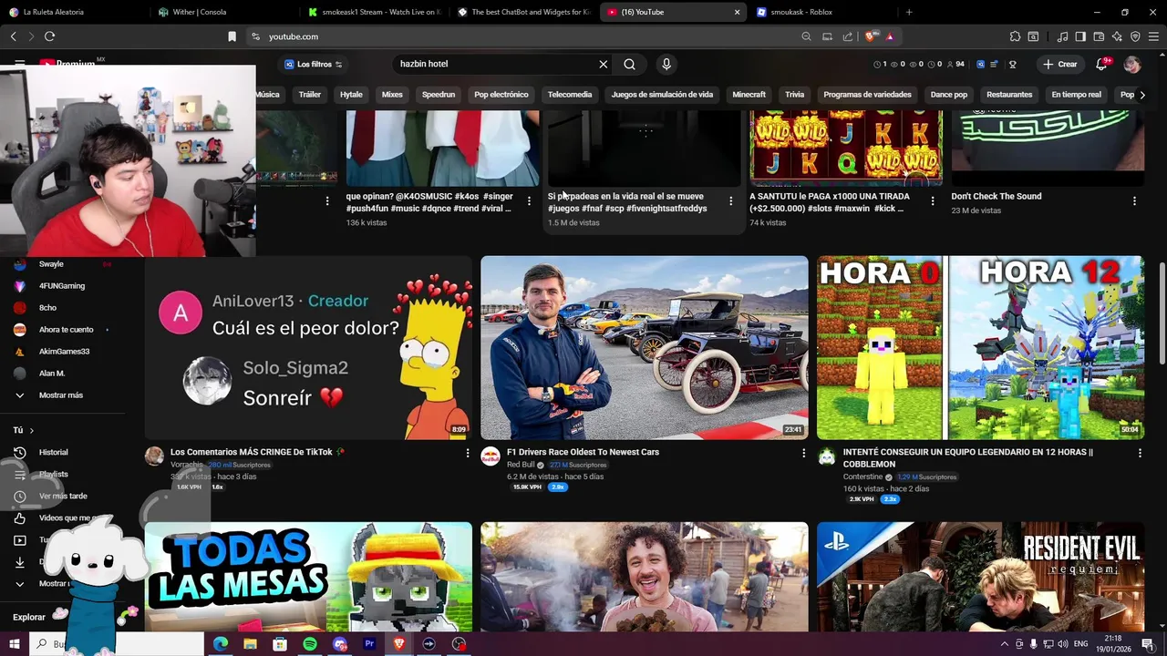Click the hazbin hotel search field
Image resolution: width=1167 pixels, height=656 pixels.
point(492,65)
